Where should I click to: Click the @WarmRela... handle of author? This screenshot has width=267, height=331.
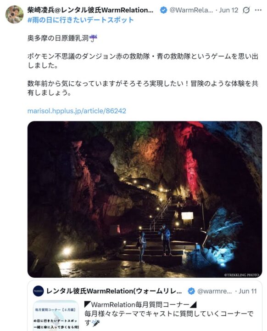point(191,10)
